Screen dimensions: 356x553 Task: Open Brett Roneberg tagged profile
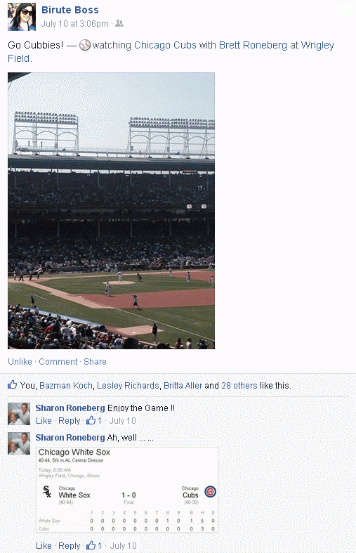[x=253, y=45]
